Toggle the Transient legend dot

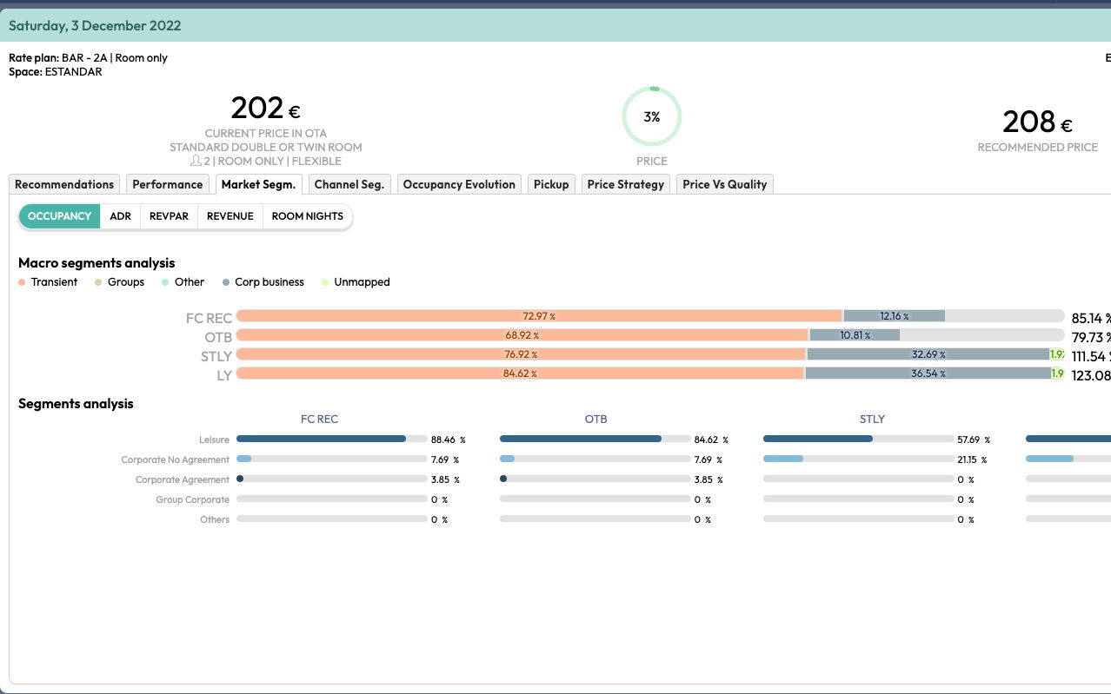coord(23,282)
